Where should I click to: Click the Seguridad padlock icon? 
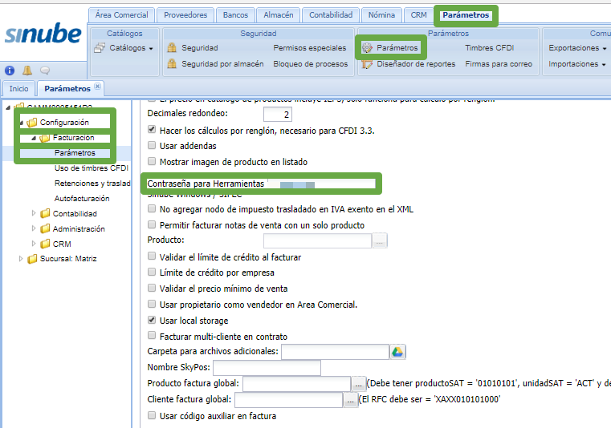171,48
